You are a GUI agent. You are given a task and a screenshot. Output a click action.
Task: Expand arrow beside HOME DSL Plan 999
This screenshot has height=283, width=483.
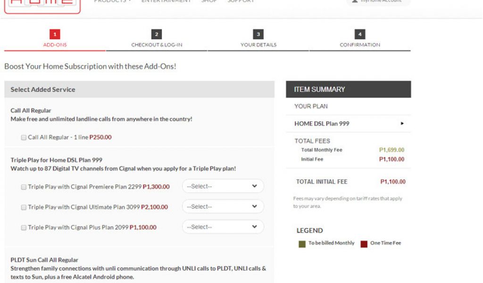(x=402, y=124)
